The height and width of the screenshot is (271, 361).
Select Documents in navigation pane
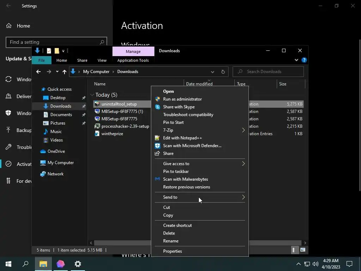pyautogui.click(x=61, y=115)
